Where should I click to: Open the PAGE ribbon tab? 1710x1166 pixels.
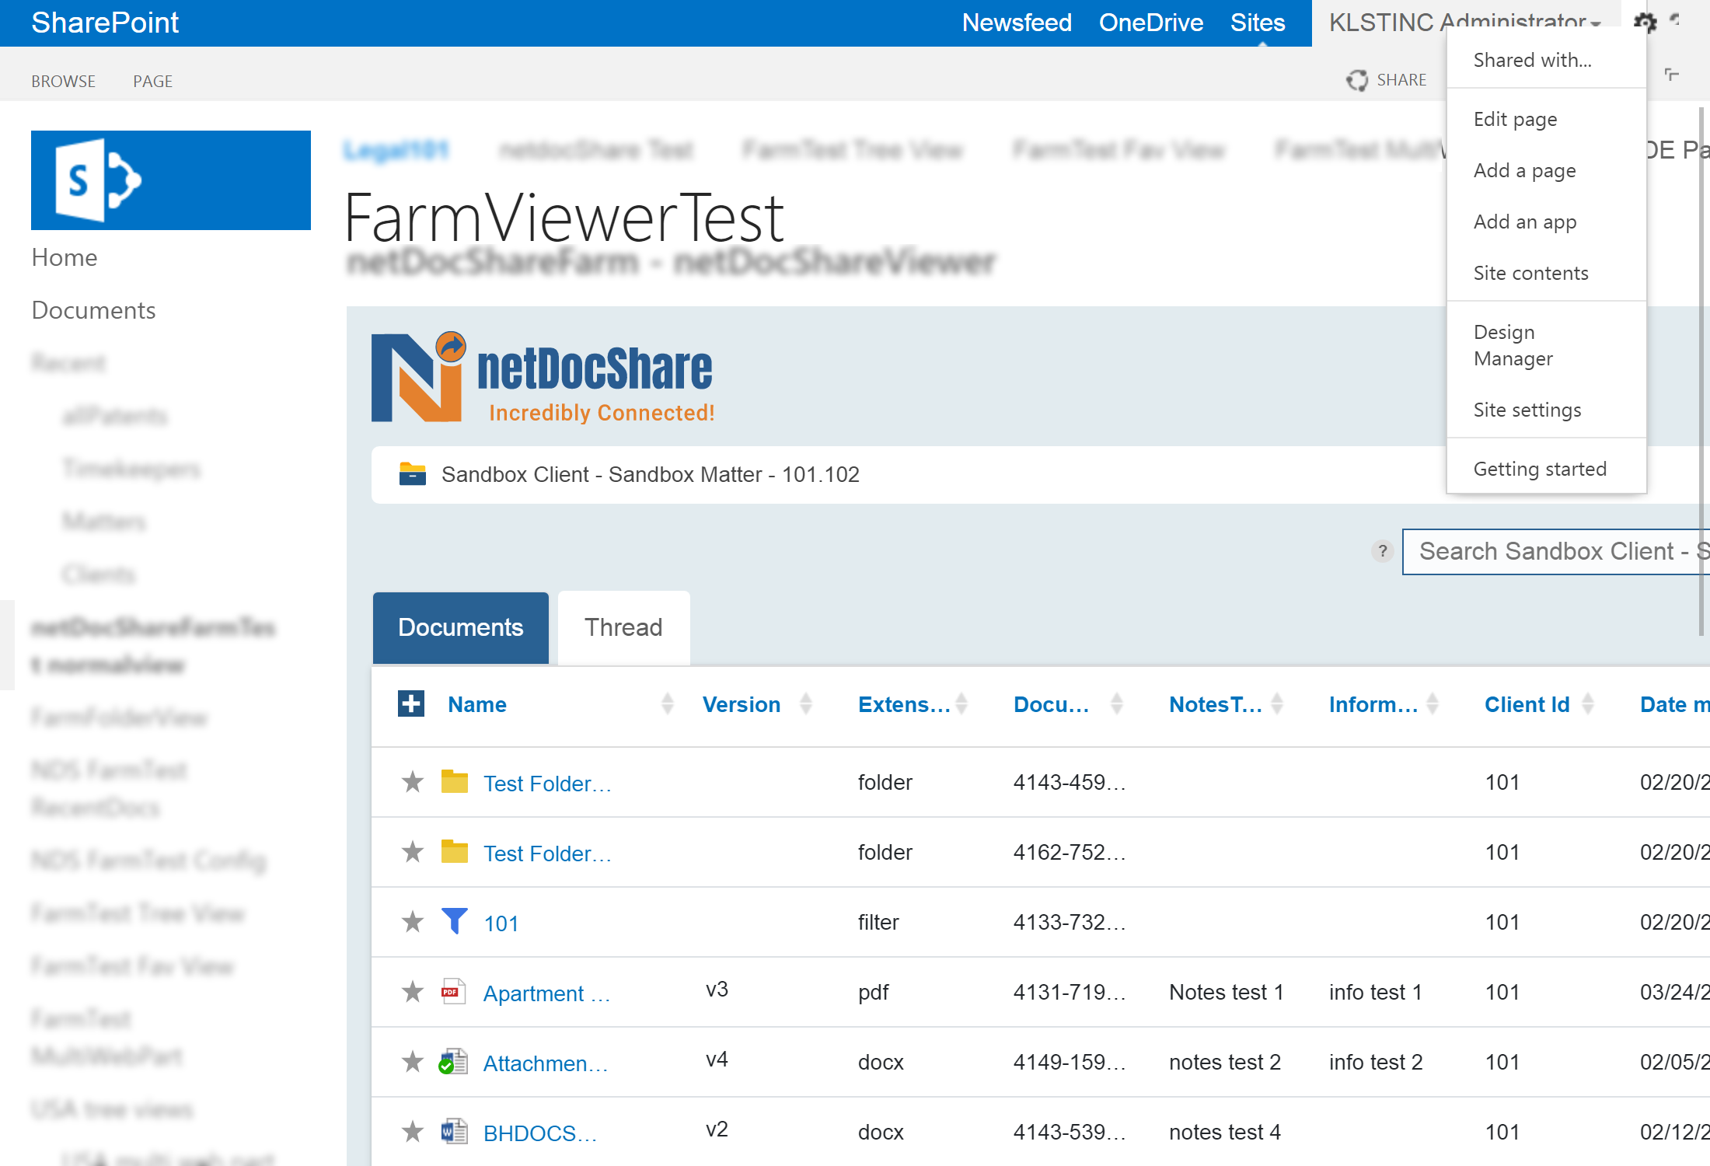(152, 81)
